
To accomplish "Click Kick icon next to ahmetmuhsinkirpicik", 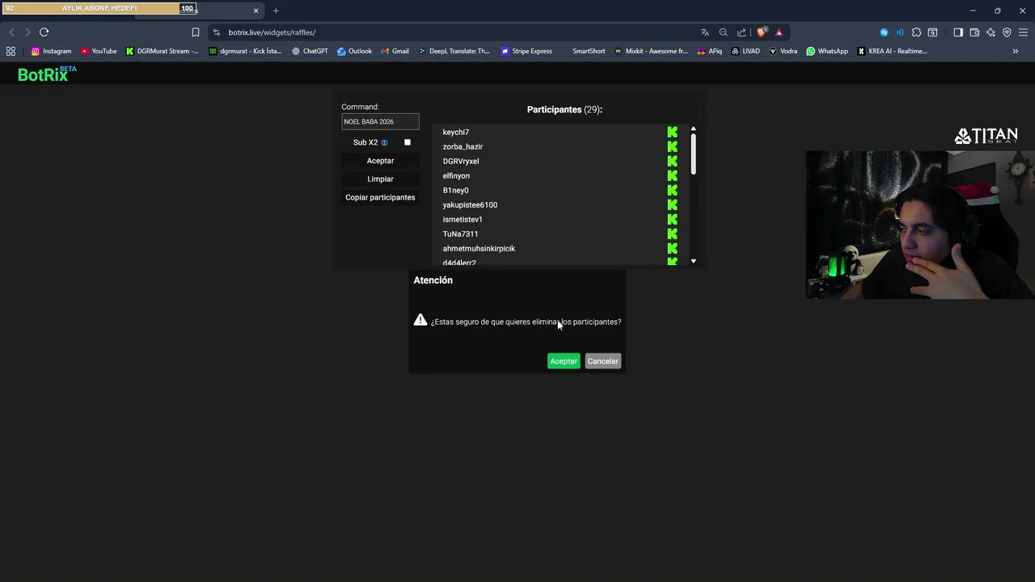I will 672,249.
